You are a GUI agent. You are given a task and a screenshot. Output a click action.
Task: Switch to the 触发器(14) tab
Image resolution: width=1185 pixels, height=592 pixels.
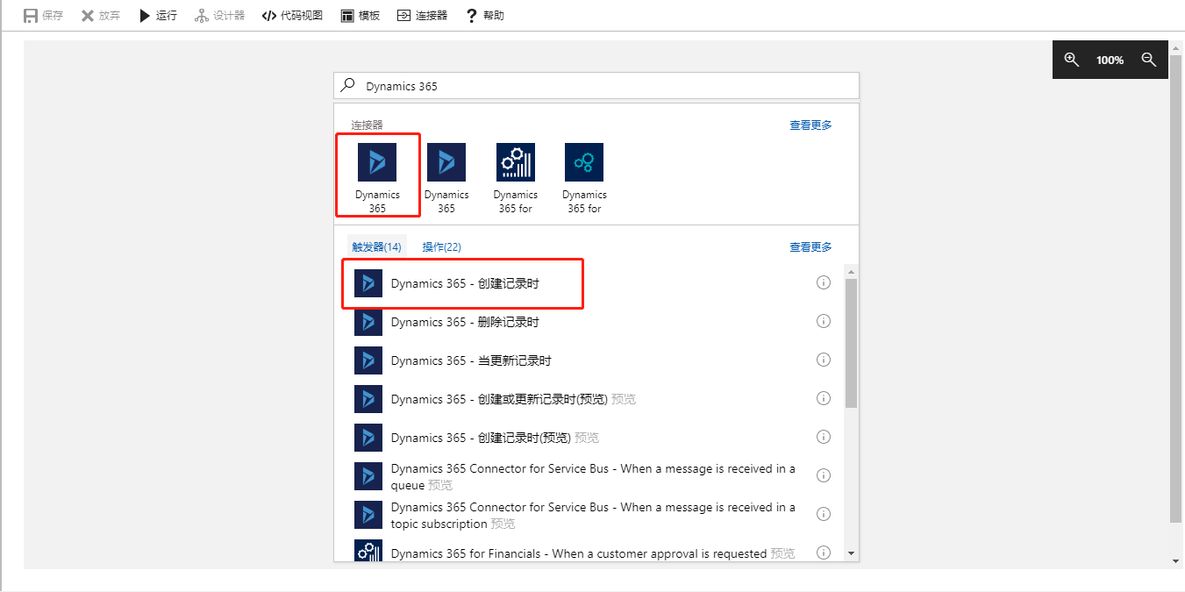377,247
